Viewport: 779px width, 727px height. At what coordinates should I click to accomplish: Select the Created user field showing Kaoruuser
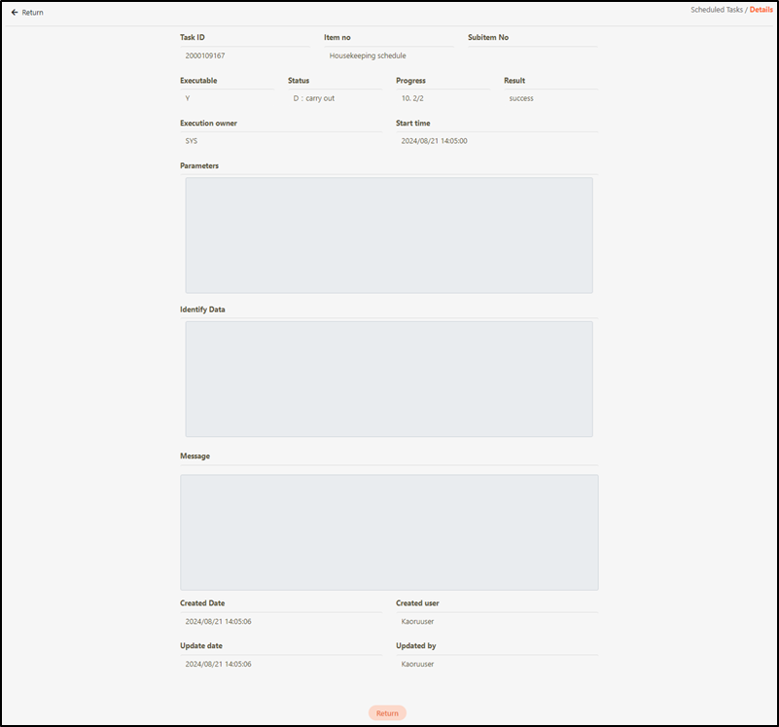coord(496,621)
